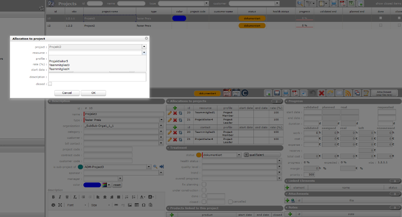Click the RSS subscribe icon
Viewport: 402px width, 217px height.
348,93
